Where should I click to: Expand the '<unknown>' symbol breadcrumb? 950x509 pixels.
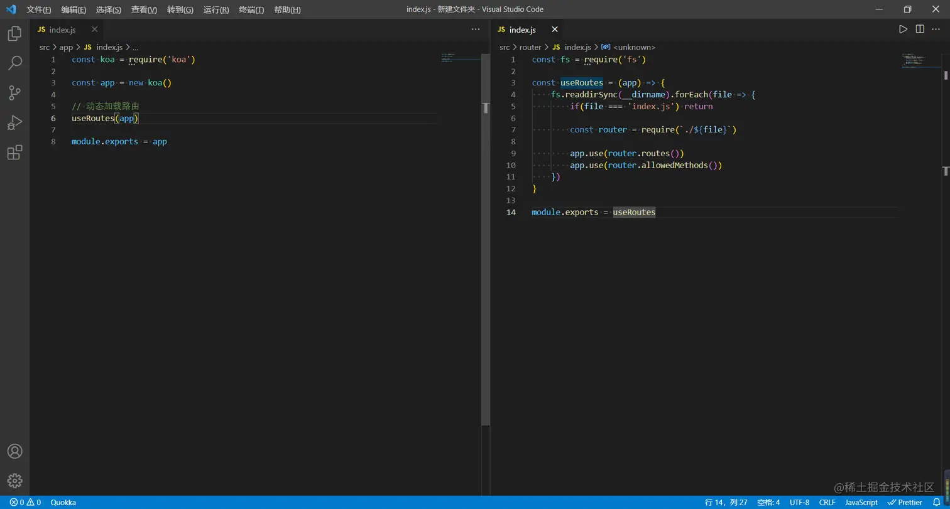tap(634, 47)
